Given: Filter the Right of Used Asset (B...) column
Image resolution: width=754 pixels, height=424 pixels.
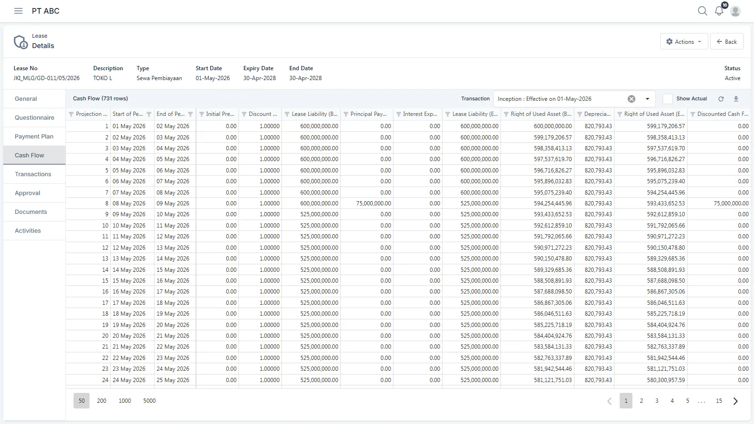Looking at the screenshot, I should pos(506,114).
